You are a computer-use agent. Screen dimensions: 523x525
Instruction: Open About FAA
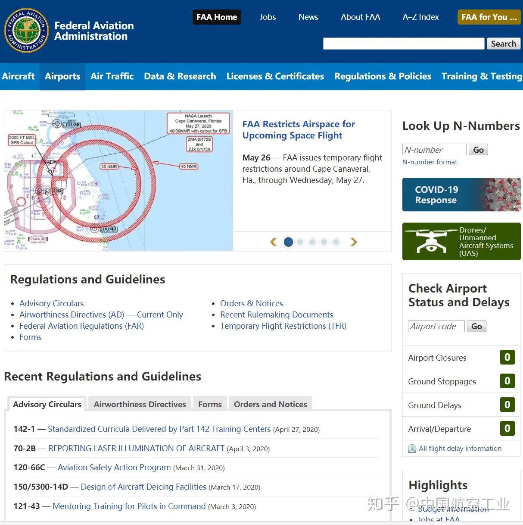(x=361, y=17)
